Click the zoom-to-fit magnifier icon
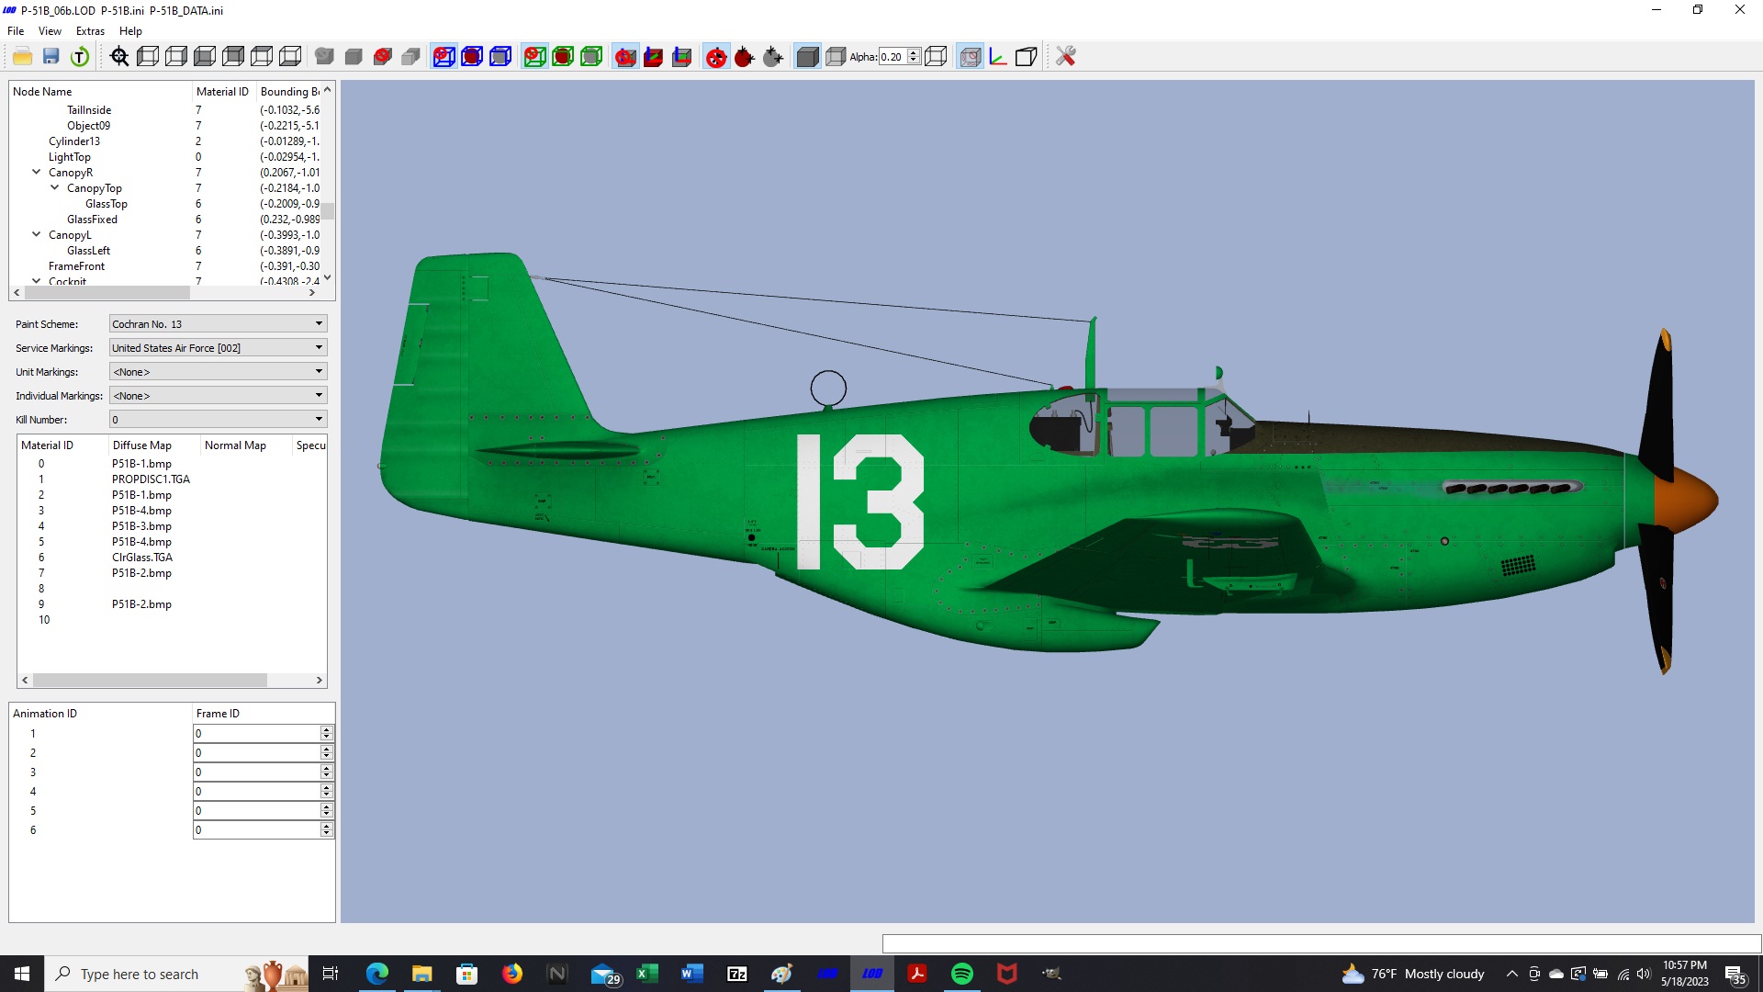Image resolution: width=1763 pixels, height=992 pixels. (119, 57)
